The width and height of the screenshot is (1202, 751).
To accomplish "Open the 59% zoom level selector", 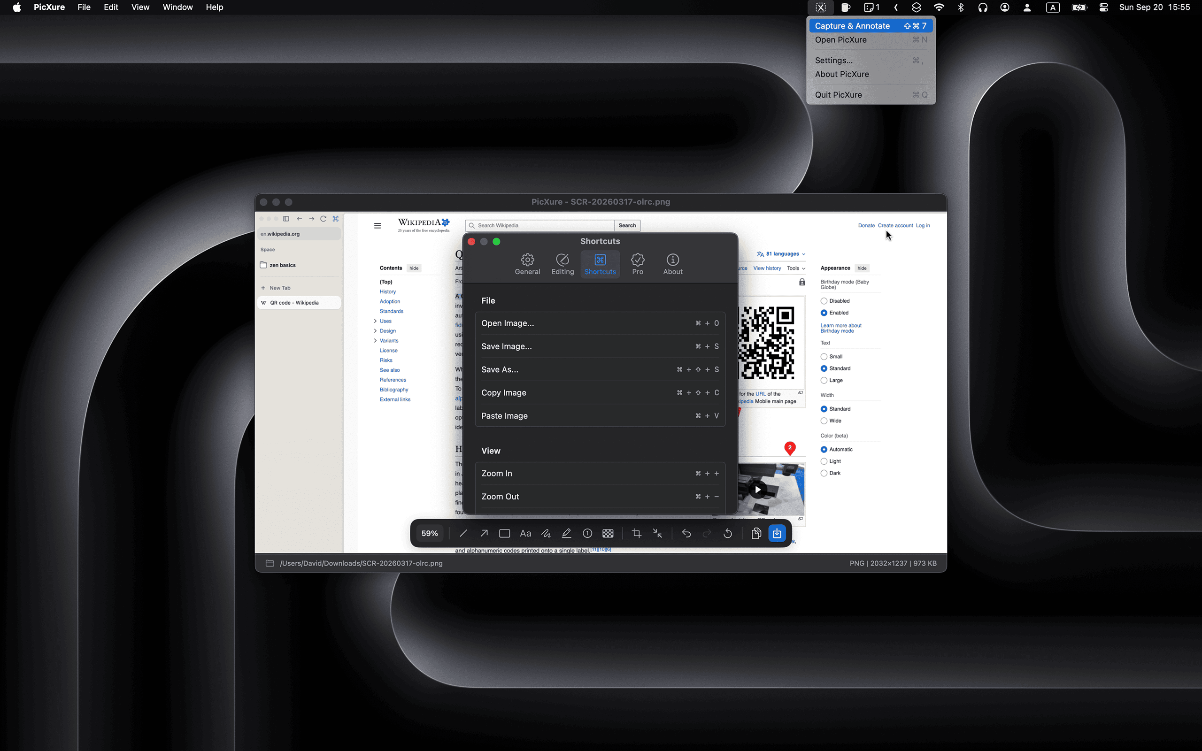I will click(430, 533).
